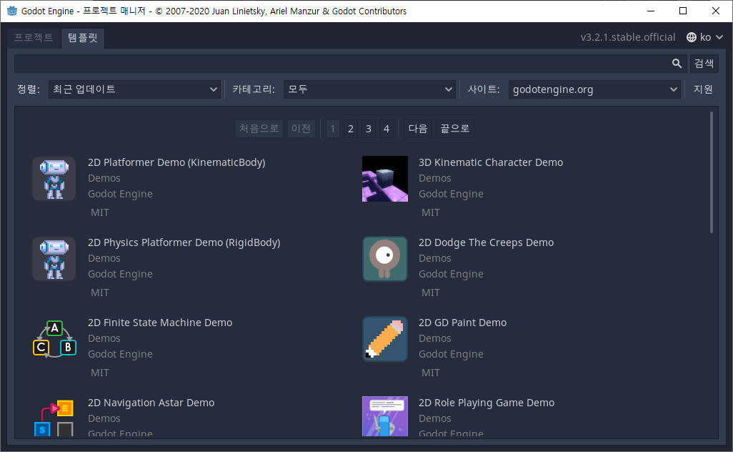Image resolution: width=733 pixels, height=452 pixels.
Task: Open 2D Role Playing Game Demo icon
Action: pyautogui.click(x=385, y=416)
